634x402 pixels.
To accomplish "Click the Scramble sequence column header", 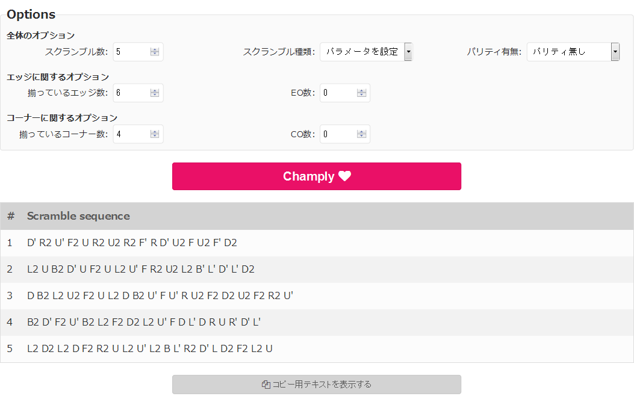I will pyautogui.click(x=78, y=216).
